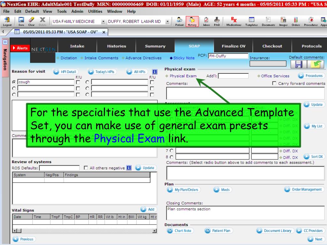Open the Physical Exam link
This screenshot has width=327, height=245.
[183, 76]
